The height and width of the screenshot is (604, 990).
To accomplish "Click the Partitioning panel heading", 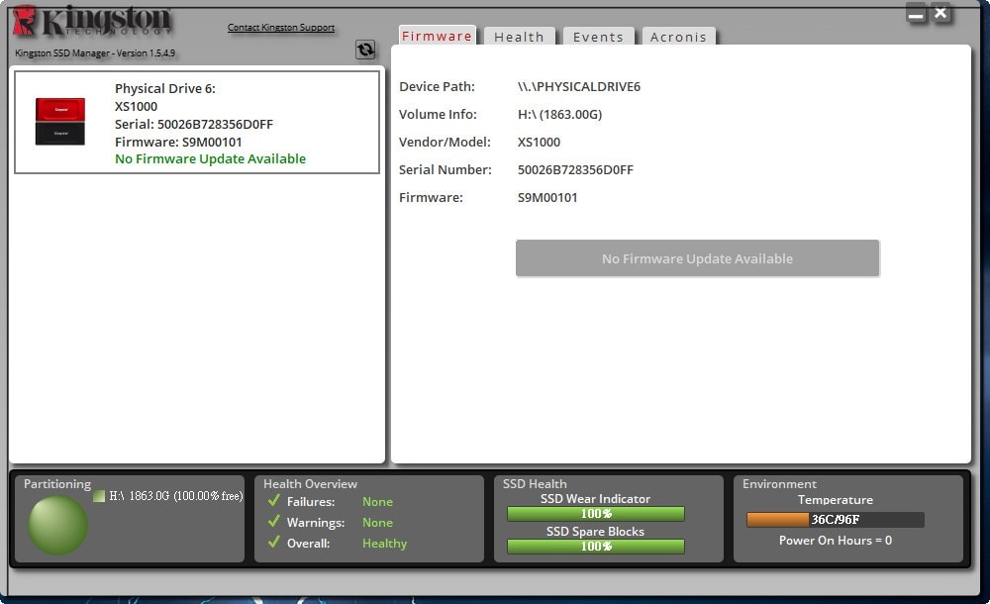I will [x=57, y=484].
